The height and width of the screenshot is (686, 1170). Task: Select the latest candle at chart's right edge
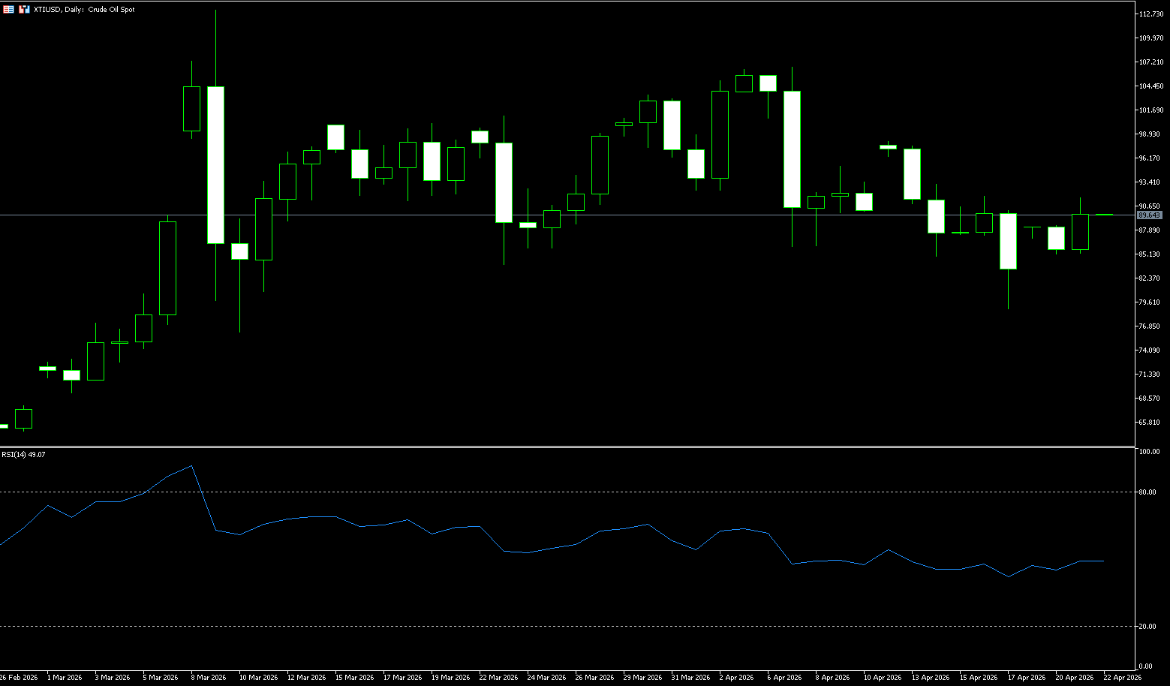(1104, 215)
